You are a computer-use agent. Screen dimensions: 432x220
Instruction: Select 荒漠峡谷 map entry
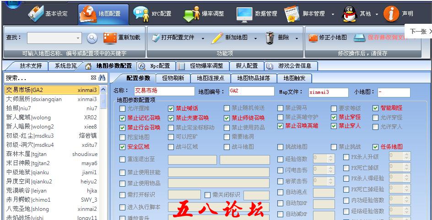click(x=52, y=191)
